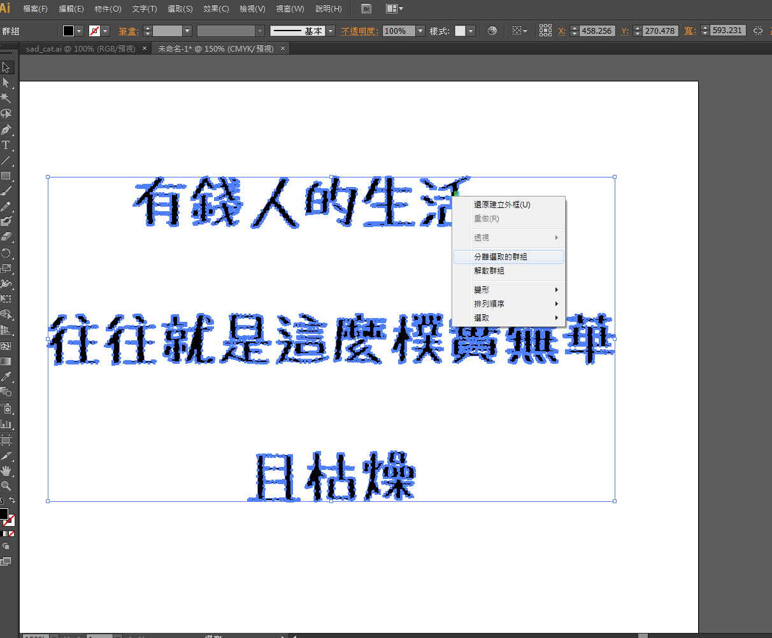This screenshot has height=638, width=772.
Task: Click the stroke weight stepper arrows
Action: click(x=148, y=31)
